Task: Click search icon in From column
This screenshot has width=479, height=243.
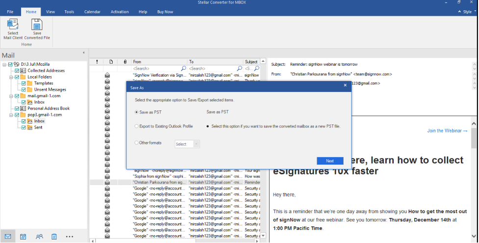Action: click(183, 68)
